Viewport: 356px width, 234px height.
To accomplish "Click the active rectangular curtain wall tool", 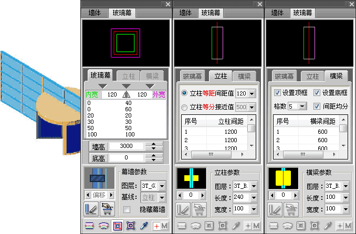I will point(117,226).
